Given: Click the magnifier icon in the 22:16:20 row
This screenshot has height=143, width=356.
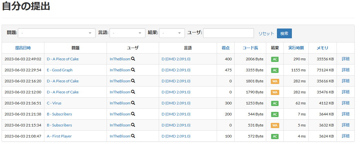Looking at the screenshot, I should (133, 81).
